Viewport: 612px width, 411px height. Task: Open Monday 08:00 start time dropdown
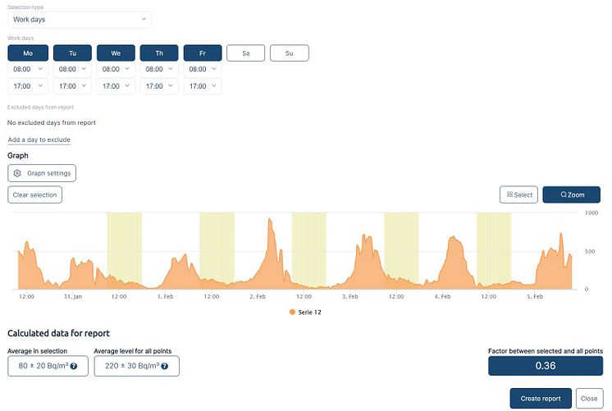tap(27, 70)
